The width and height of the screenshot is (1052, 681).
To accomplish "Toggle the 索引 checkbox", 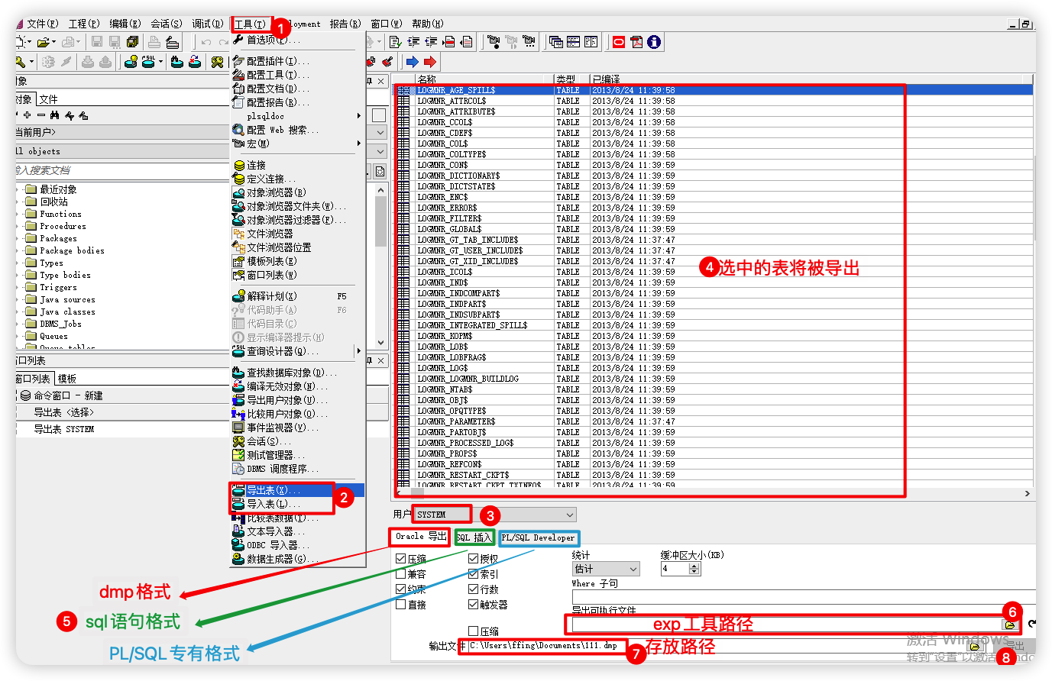I will pyautogui.click(x=474, y=574).
